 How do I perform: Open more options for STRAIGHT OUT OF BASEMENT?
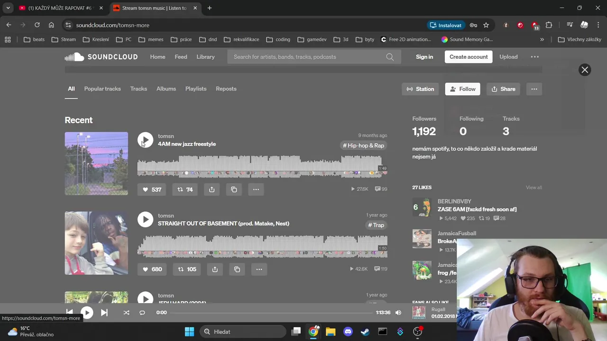click(259, 269)
